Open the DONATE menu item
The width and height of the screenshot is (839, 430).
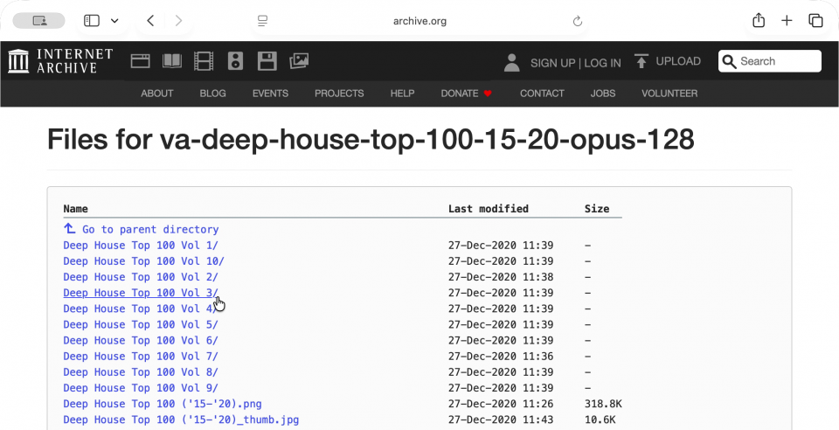coord(467,94)
